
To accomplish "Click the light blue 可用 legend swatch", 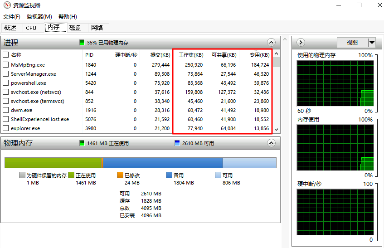I will click(218, 175).
